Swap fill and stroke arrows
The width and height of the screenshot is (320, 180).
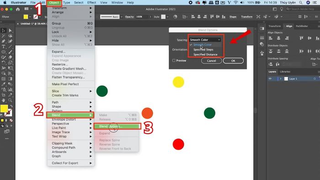[x=11, y=106]
